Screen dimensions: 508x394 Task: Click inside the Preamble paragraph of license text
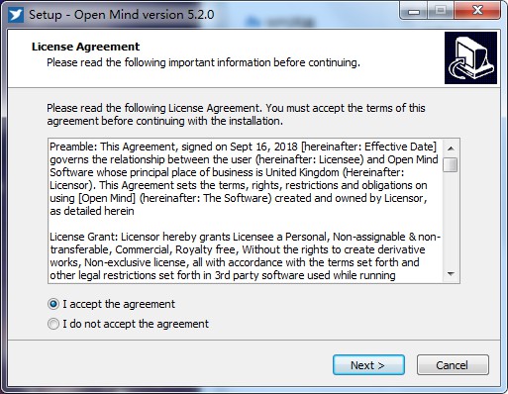click(244, 178)
